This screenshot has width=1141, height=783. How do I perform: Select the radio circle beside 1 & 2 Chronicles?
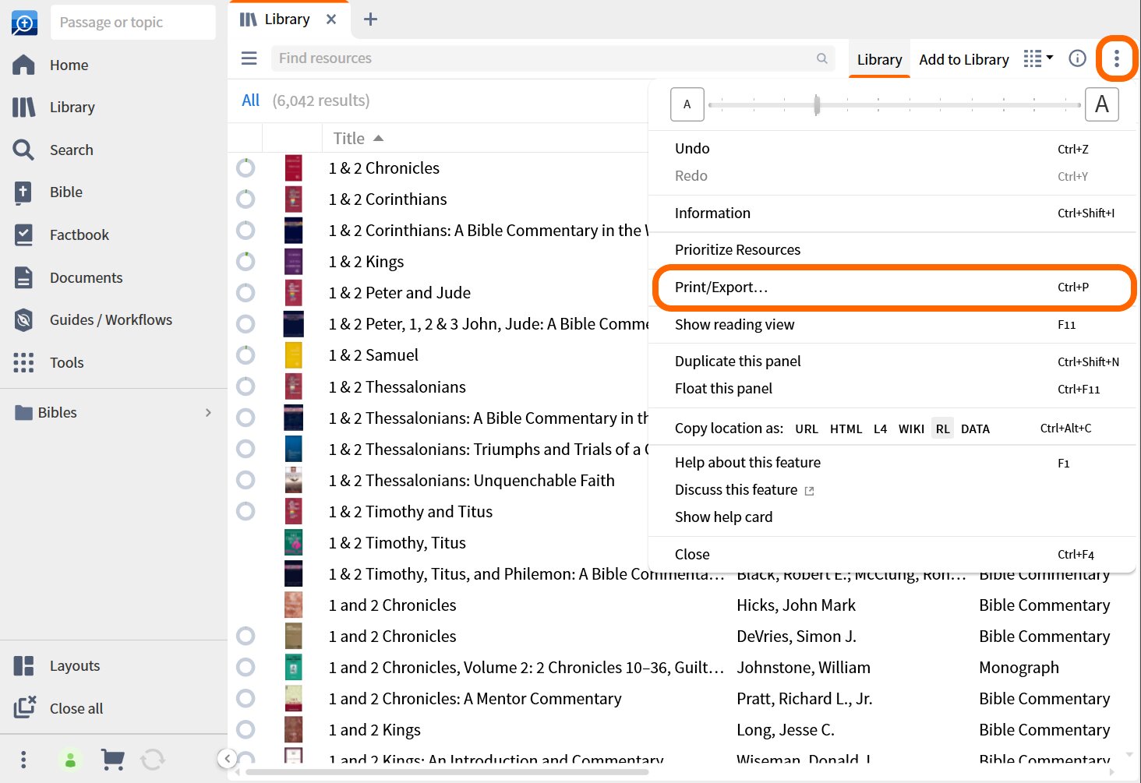click(x=246, y=168)
